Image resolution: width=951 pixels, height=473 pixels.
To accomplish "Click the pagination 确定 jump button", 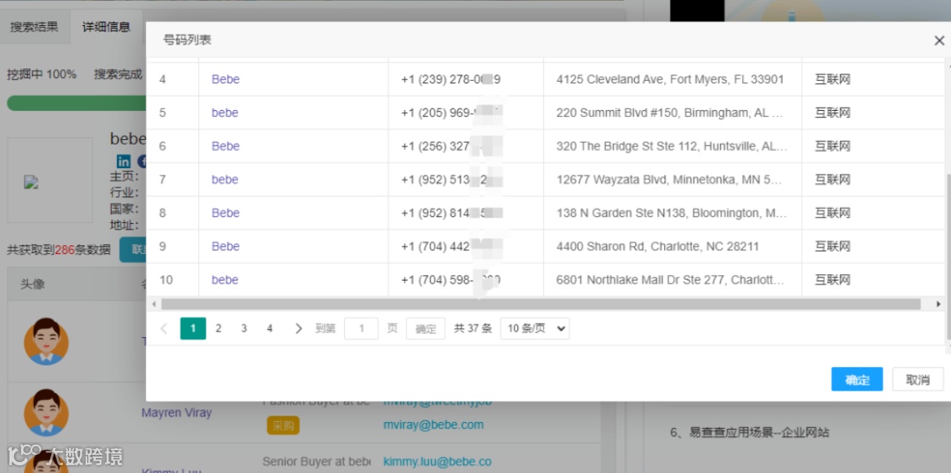I will pyautogui.click(x=426, y=328).
